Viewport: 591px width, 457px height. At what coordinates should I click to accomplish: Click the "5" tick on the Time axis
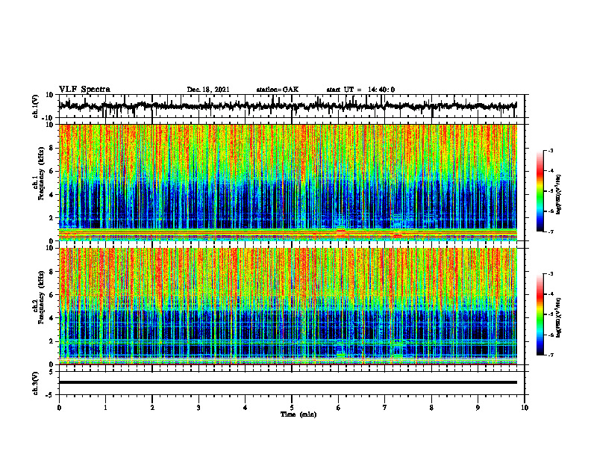point(292,408)
